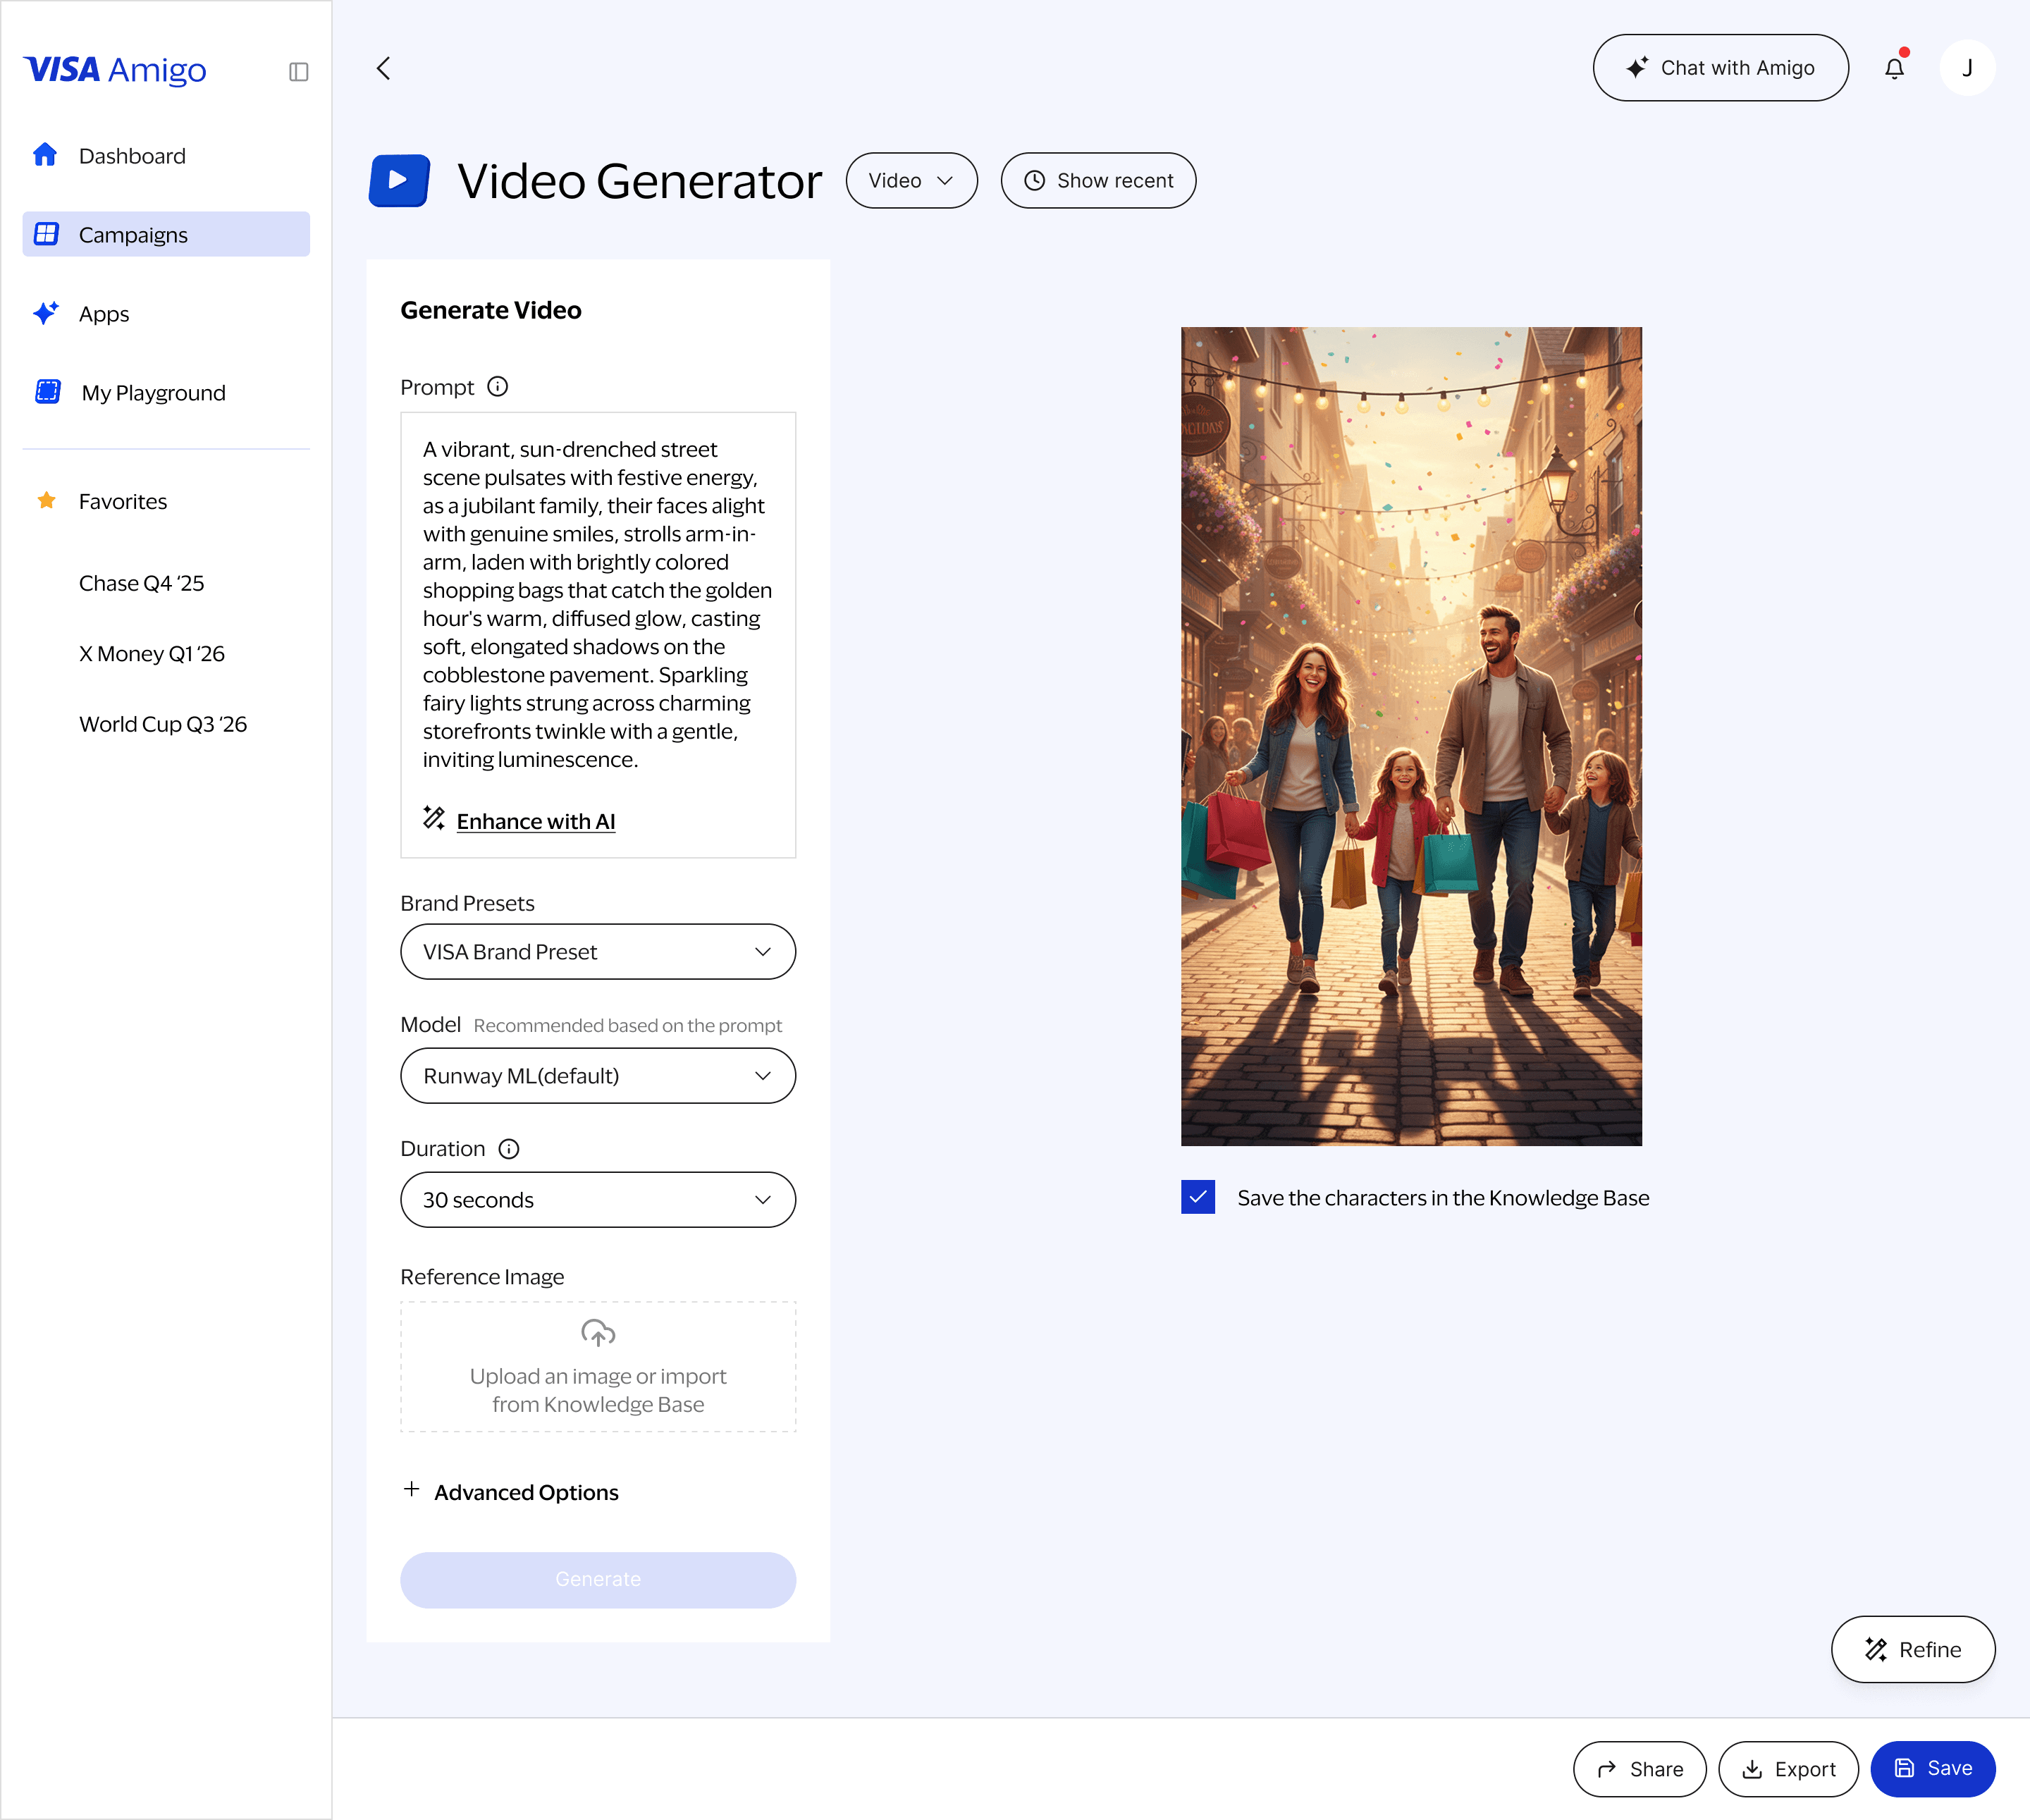Click Enhance with AI link

(535, 821)
